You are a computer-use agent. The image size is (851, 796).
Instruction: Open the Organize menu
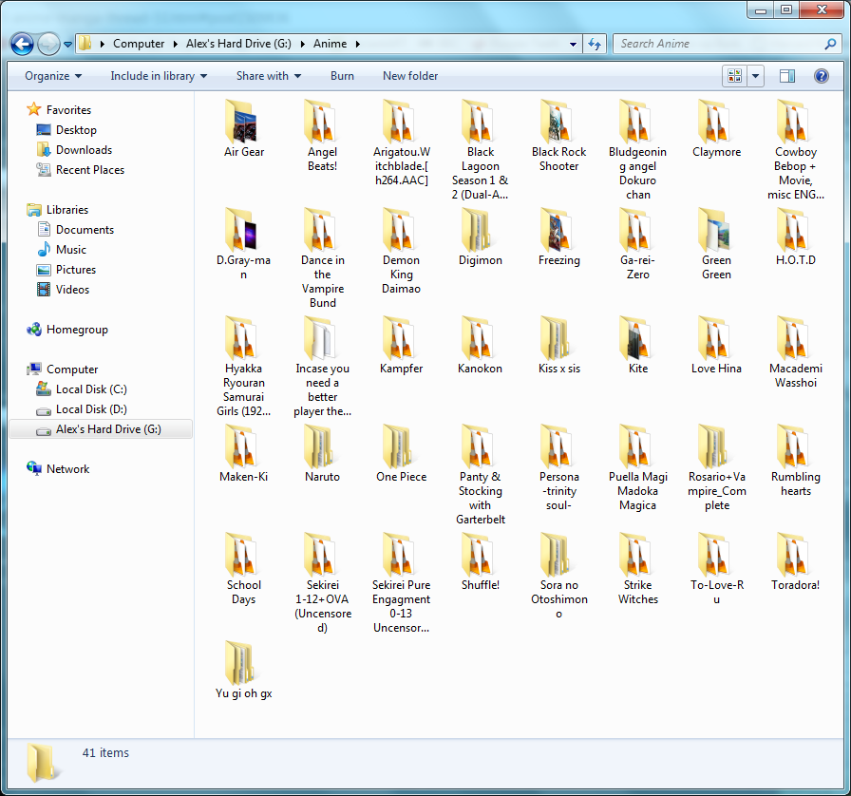[x=52, y=76]
